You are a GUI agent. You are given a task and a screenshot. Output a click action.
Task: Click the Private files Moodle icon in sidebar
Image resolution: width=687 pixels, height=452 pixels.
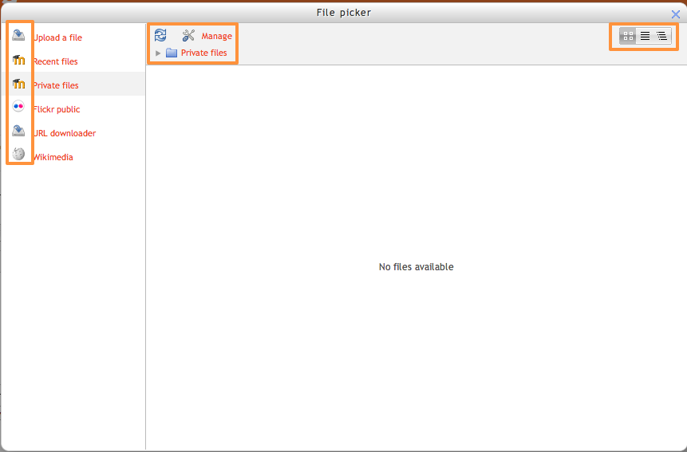18,84
